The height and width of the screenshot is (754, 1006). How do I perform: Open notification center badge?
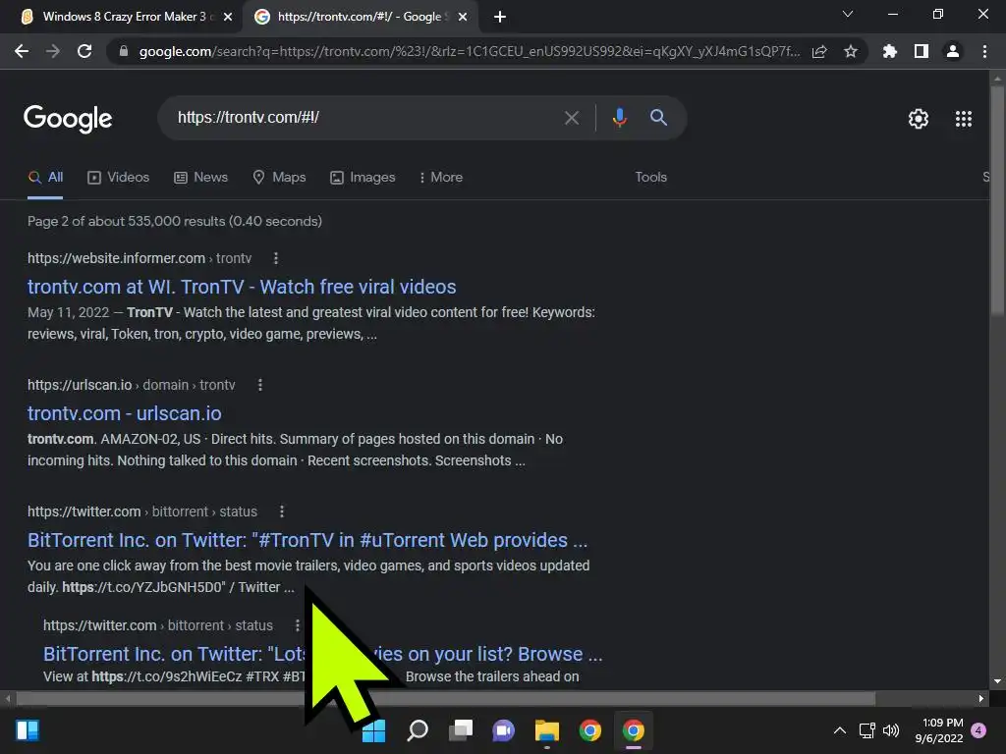pyautogui.click(x=978, y=730)
